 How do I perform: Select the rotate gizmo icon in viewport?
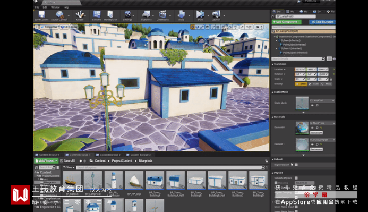coord(197,27)
